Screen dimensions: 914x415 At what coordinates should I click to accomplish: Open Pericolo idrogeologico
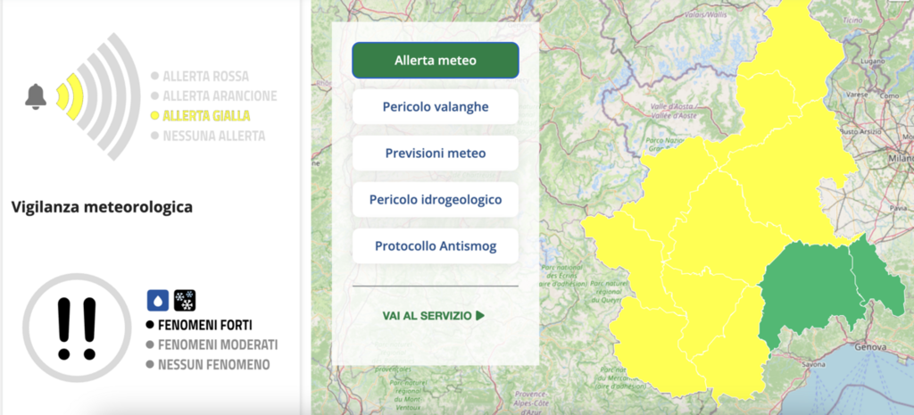(x=435, y=200)
